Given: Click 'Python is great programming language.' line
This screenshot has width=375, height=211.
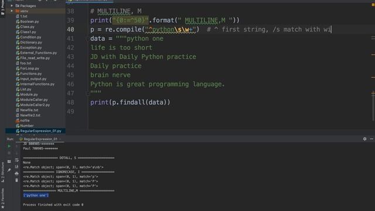Looking at the screenshot, I should [158, 84].
